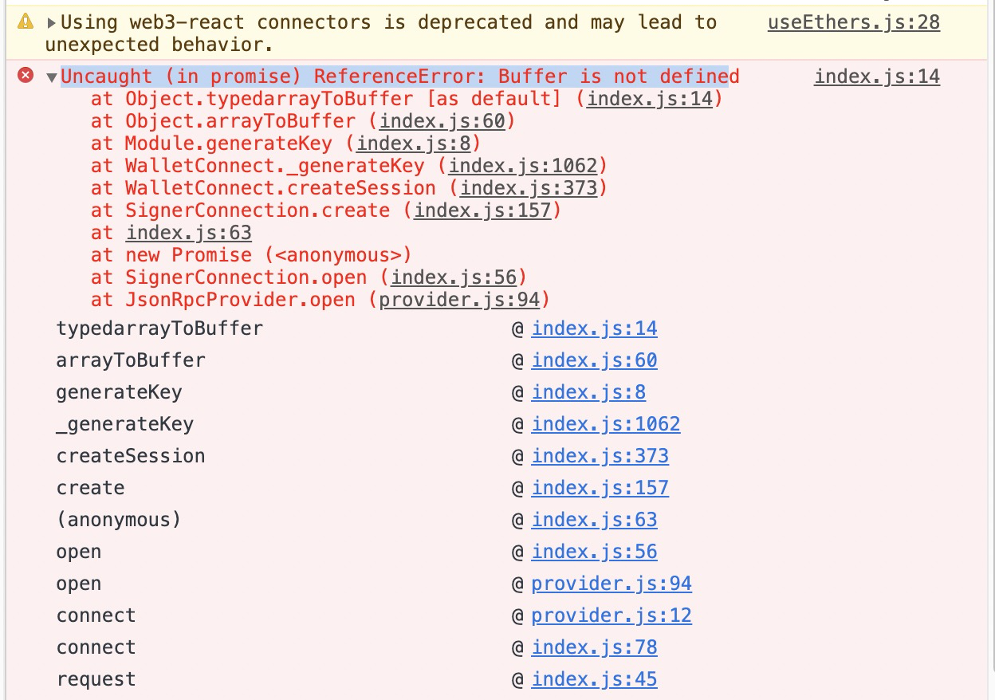This screenshot has width=995, height=700.
Task: Open _generateKey source at index.js:1062
Action: pos(606,424)
